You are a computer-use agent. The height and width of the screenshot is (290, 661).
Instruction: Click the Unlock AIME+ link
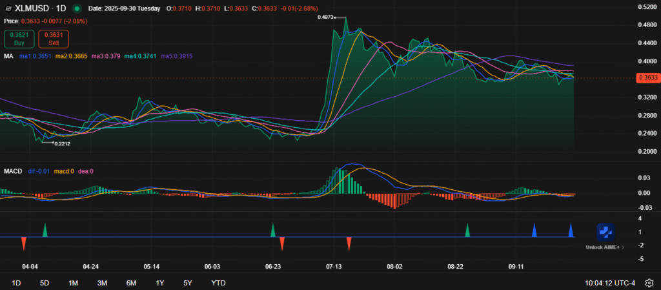point(604,247)
